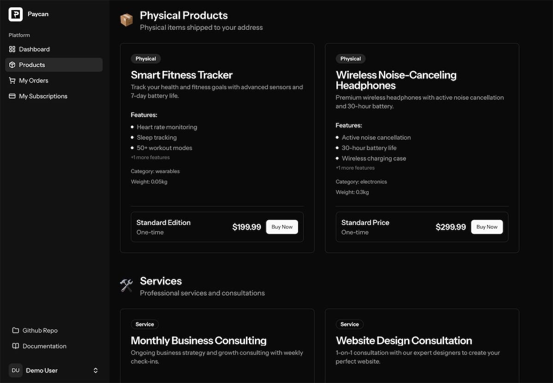
Task: Click the Physical badge on Smart Fitness Tracker
Action: pos(145,58)
